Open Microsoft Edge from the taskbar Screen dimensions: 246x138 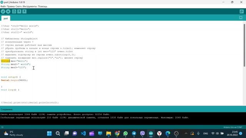click(168, 133)
